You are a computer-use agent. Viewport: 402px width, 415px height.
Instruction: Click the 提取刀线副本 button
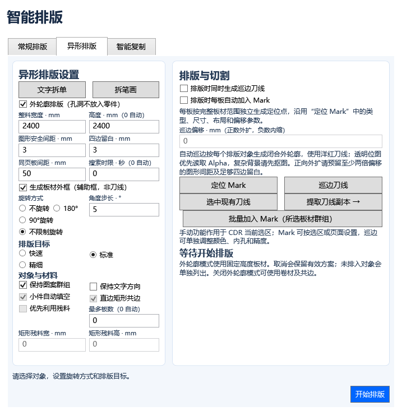[333, 202]
